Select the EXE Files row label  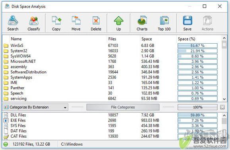[x=18, y=120]
